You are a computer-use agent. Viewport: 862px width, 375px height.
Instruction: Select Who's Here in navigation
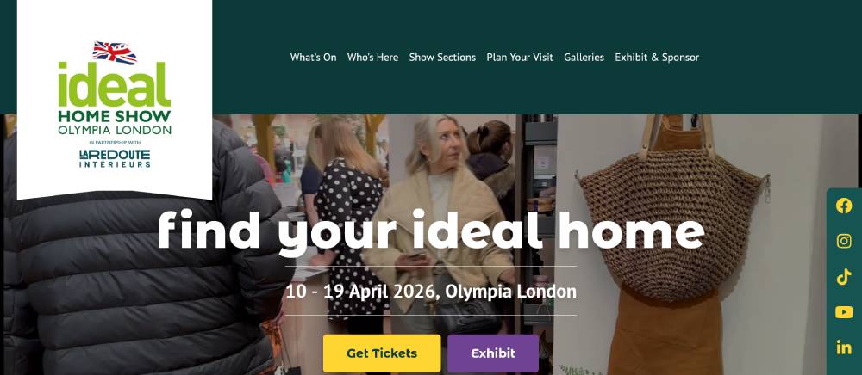372,57
